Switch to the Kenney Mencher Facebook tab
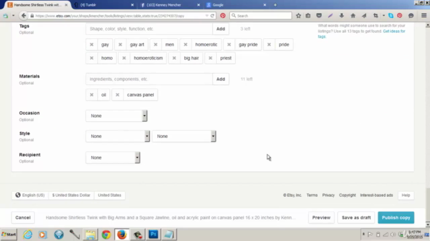The width and height of the screenshot is (430, 241). pos(170,5)
